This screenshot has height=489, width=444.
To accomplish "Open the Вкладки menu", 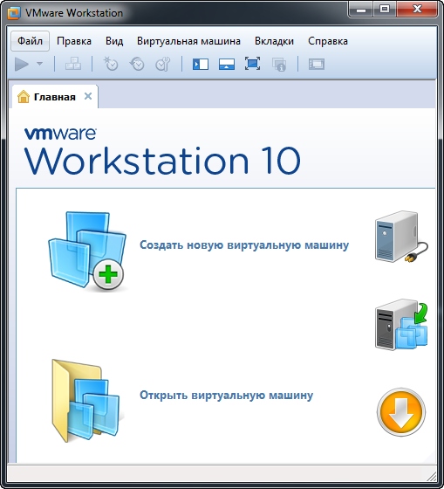I will point(274,41).
